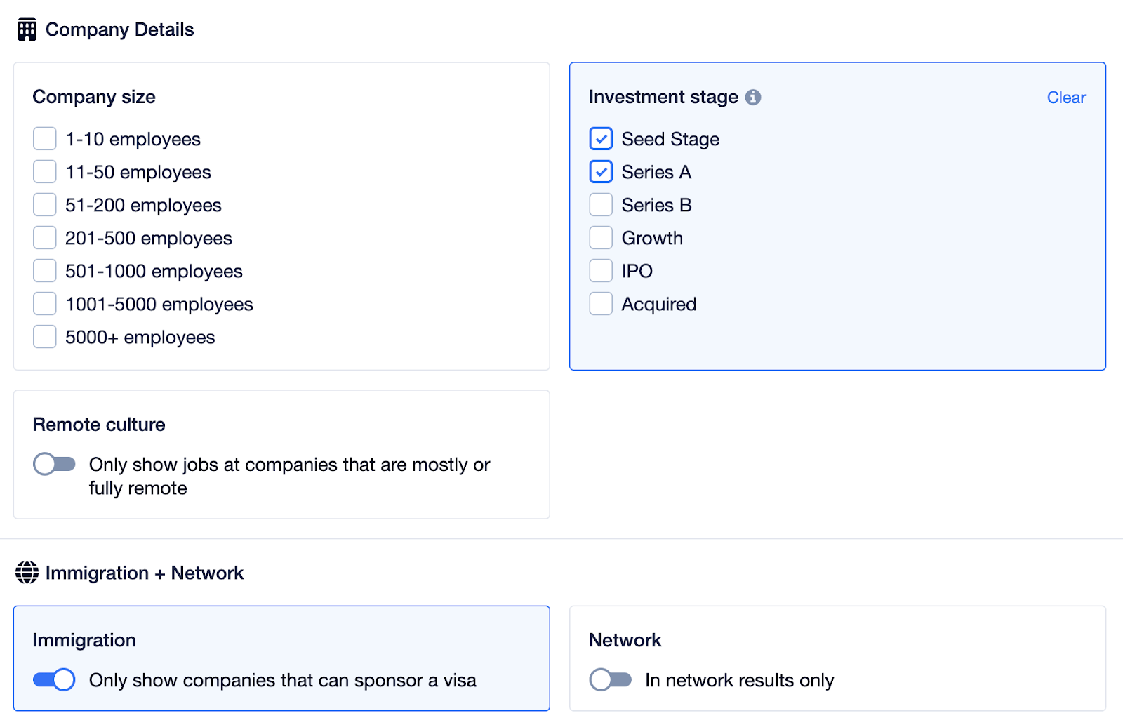Click the Immigration + Network globe icon
This screenshot has height=725, width=1123.
(x=27, y=573)
